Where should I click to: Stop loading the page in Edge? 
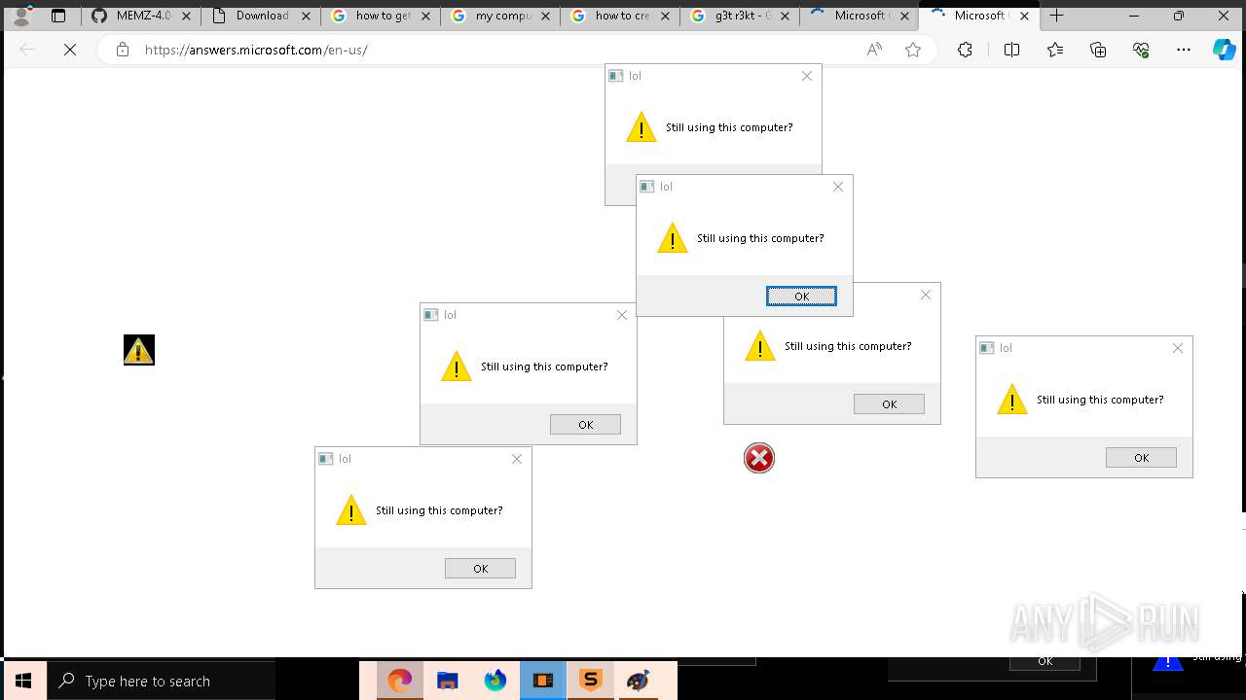click(x=70, y=50)
